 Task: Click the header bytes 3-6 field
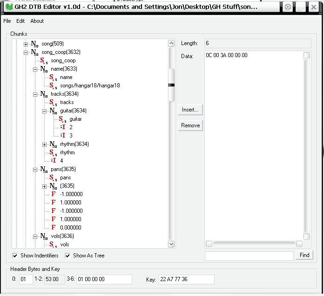click(104, 279)
